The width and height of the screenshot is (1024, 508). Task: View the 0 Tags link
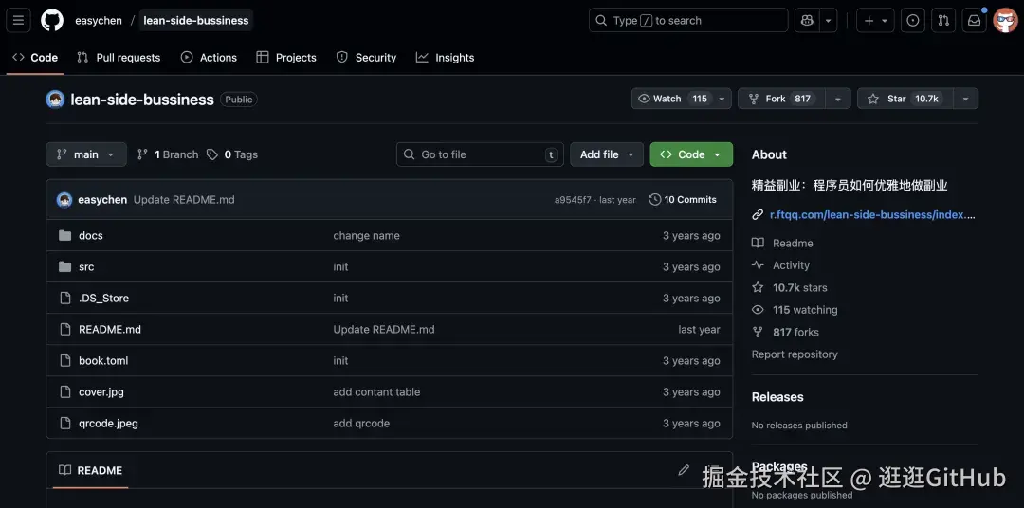[x=232, y=154]
